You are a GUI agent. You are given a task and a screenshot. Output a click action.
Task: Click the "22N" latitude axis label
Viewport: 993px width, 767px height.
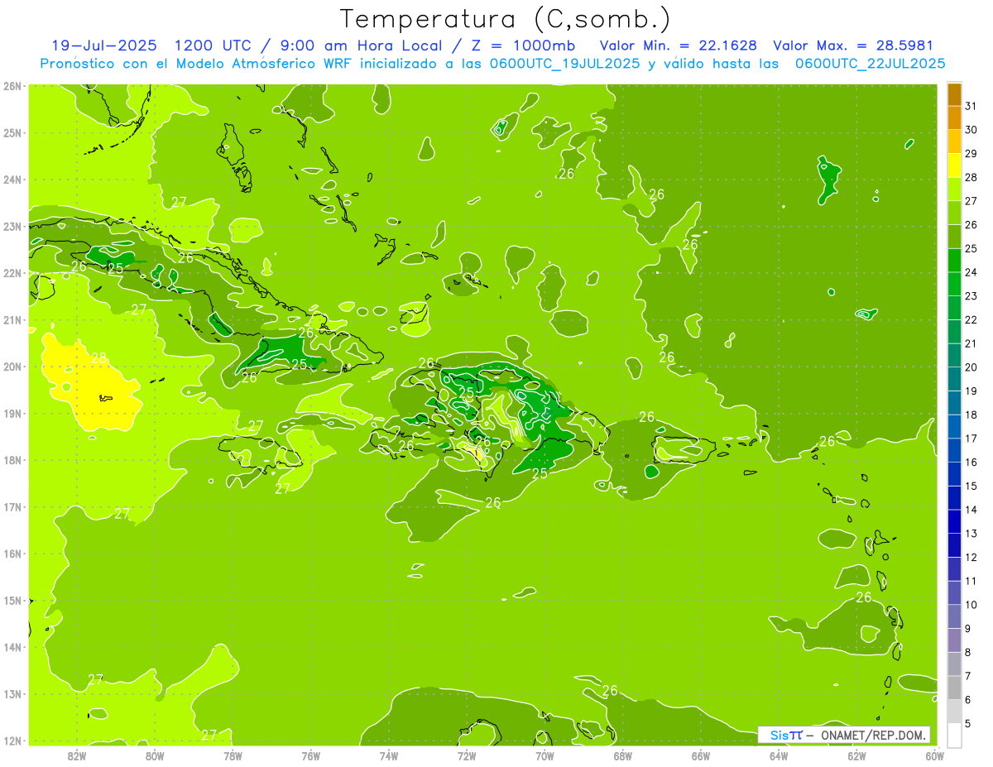click(12, 273)
